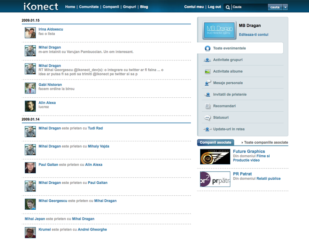The width and height of the screenshot is (309, 239).
Task: Click the Invitatii de prietenie icon
Action: (207, 94)
